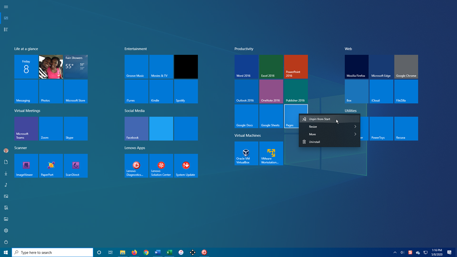Open the Spotify tile

pos(186,91)
